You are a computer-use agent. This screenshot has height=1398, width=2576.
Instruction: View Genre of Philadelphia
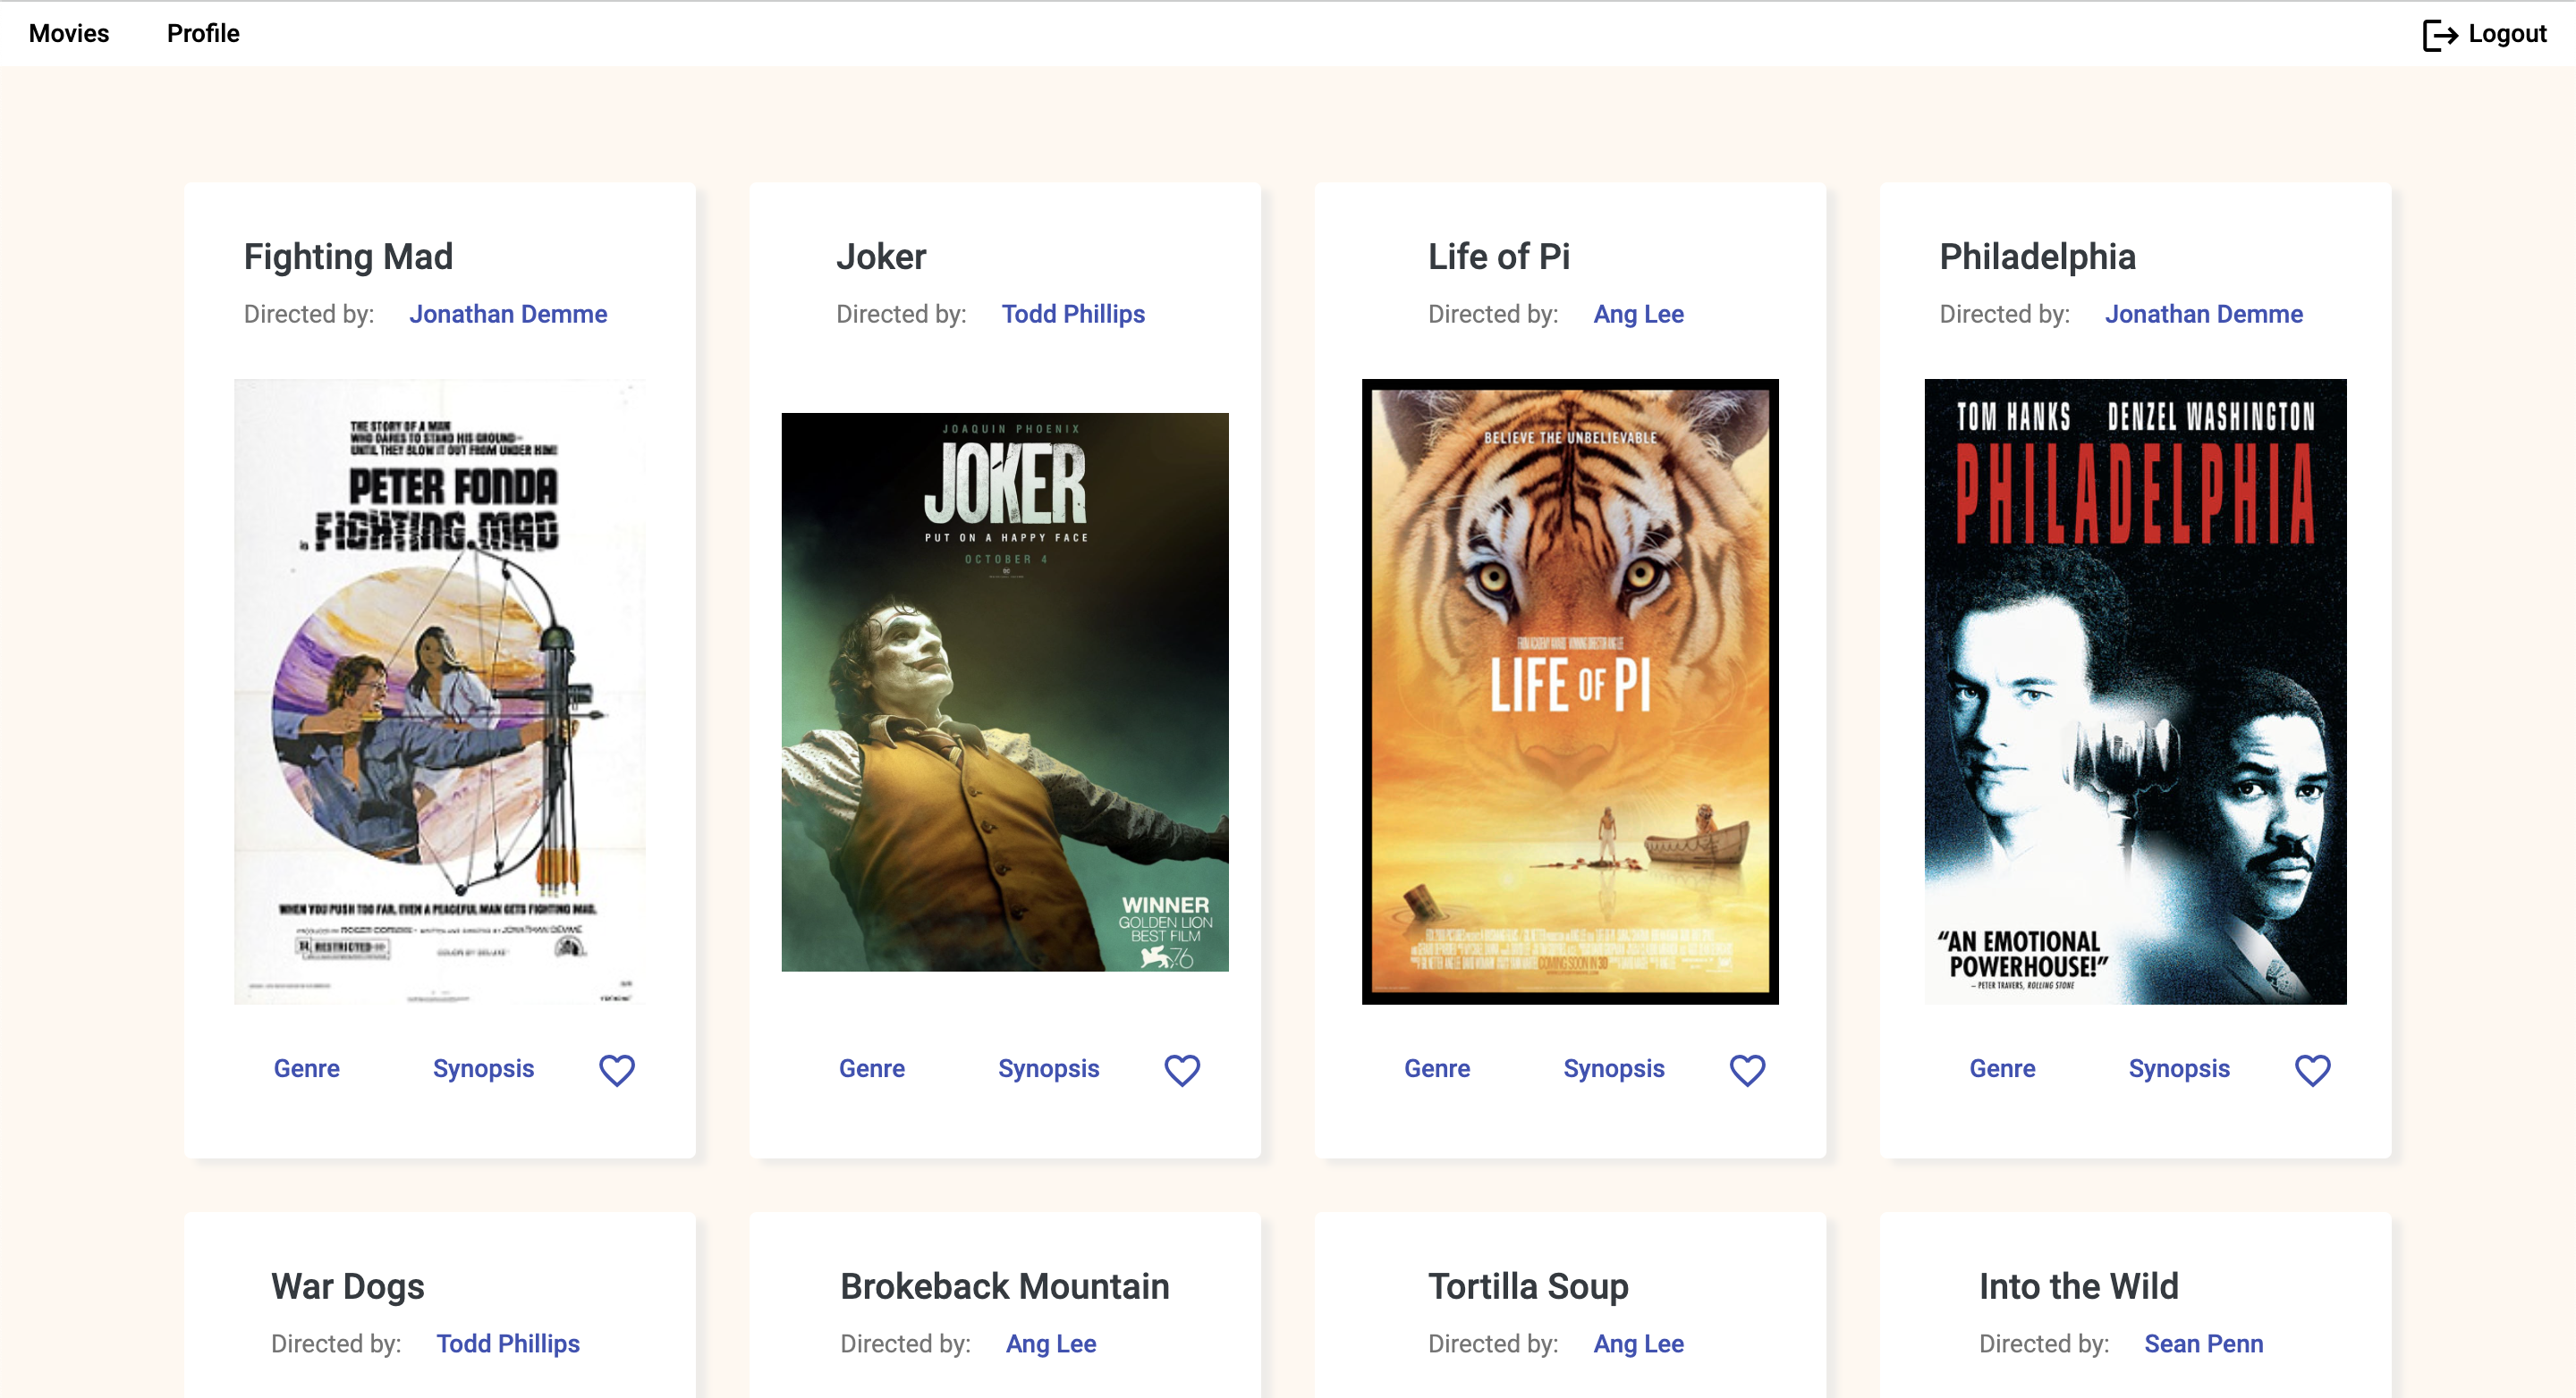pos(2002,1068)
